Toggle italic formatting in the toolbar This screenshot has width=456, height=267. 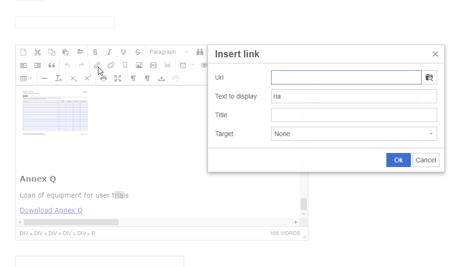[109, 52]
